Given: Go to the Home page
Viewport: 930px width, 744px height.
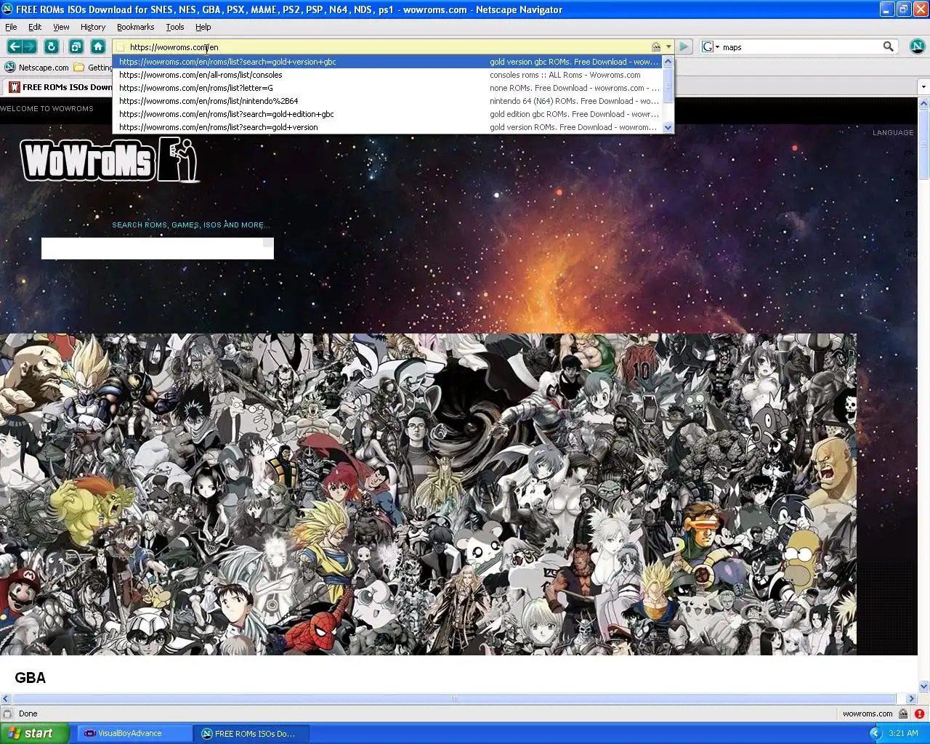Looking at the screenshot, I should [x=98, y=46].
